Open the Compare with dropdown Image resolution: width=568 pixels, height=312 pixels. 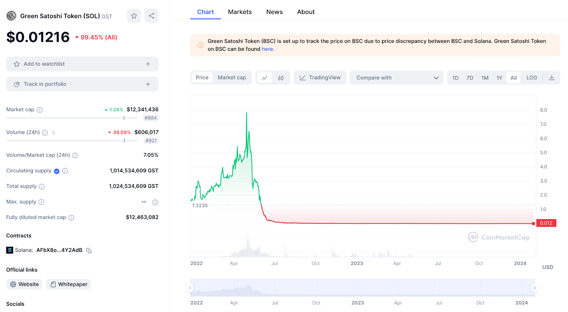click(397, 78)
